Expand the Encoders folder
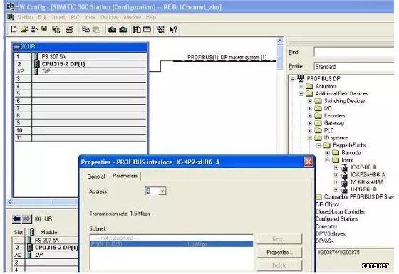 coord(310,116)
